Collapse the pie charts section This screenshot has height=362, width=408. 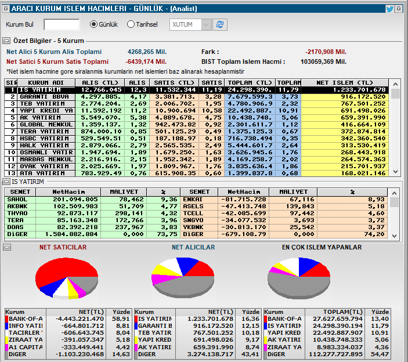pyautogui.click(x=7, y=247)
